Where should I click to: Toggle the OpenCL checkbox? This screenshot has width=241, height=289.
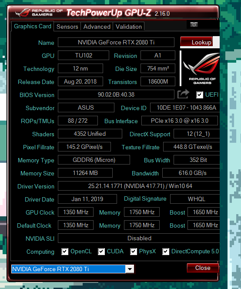pyautogui.click(x=65, y=252)
